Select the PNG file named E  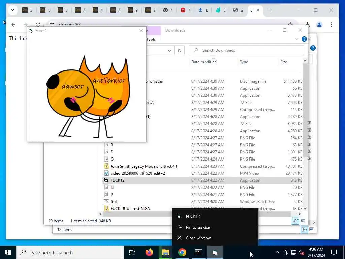tap(202, 152)
